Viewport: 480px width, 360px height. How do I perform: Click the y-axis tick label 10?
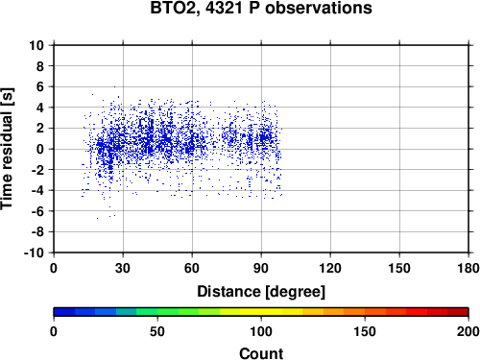tap(36, 45)
